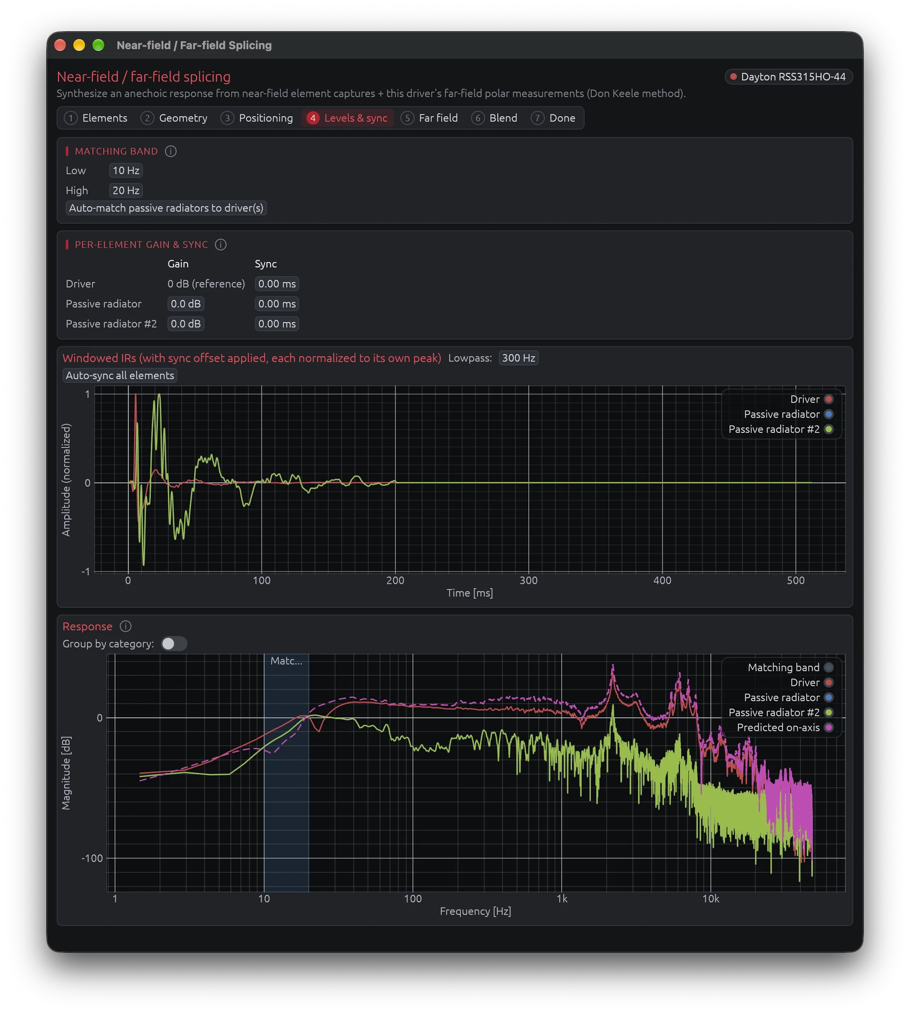Screen dimensions: 910x1014
Task: Edit Passive radiator gain value
Action: 186,304
